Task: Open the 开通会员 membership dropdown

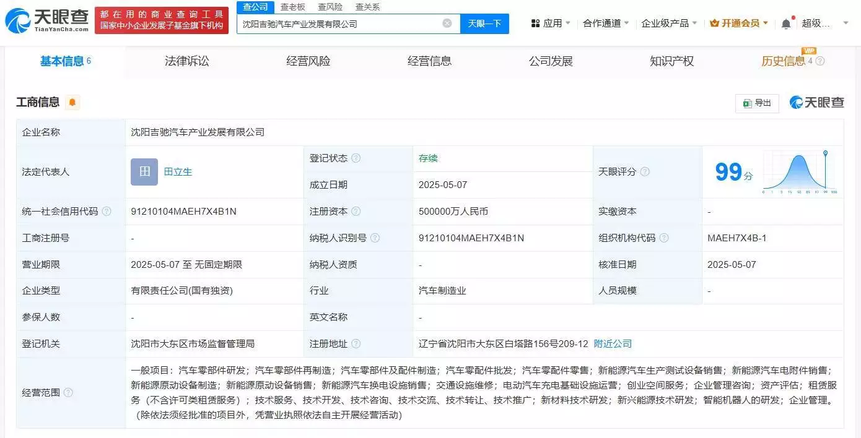Action: [x=739, y=24]
